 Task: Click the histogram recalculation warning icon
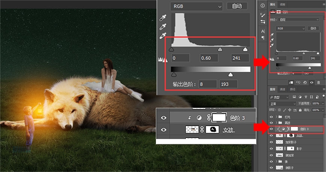click(272, 59)
